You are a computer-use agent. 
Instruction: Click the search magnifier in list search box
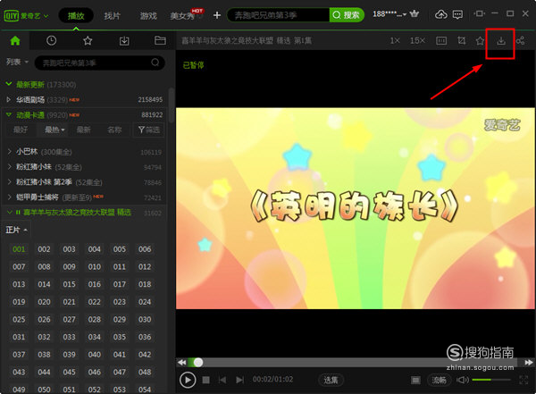point(155,63)
